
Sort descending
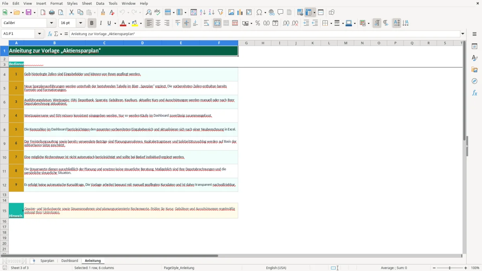click(212, 12)
